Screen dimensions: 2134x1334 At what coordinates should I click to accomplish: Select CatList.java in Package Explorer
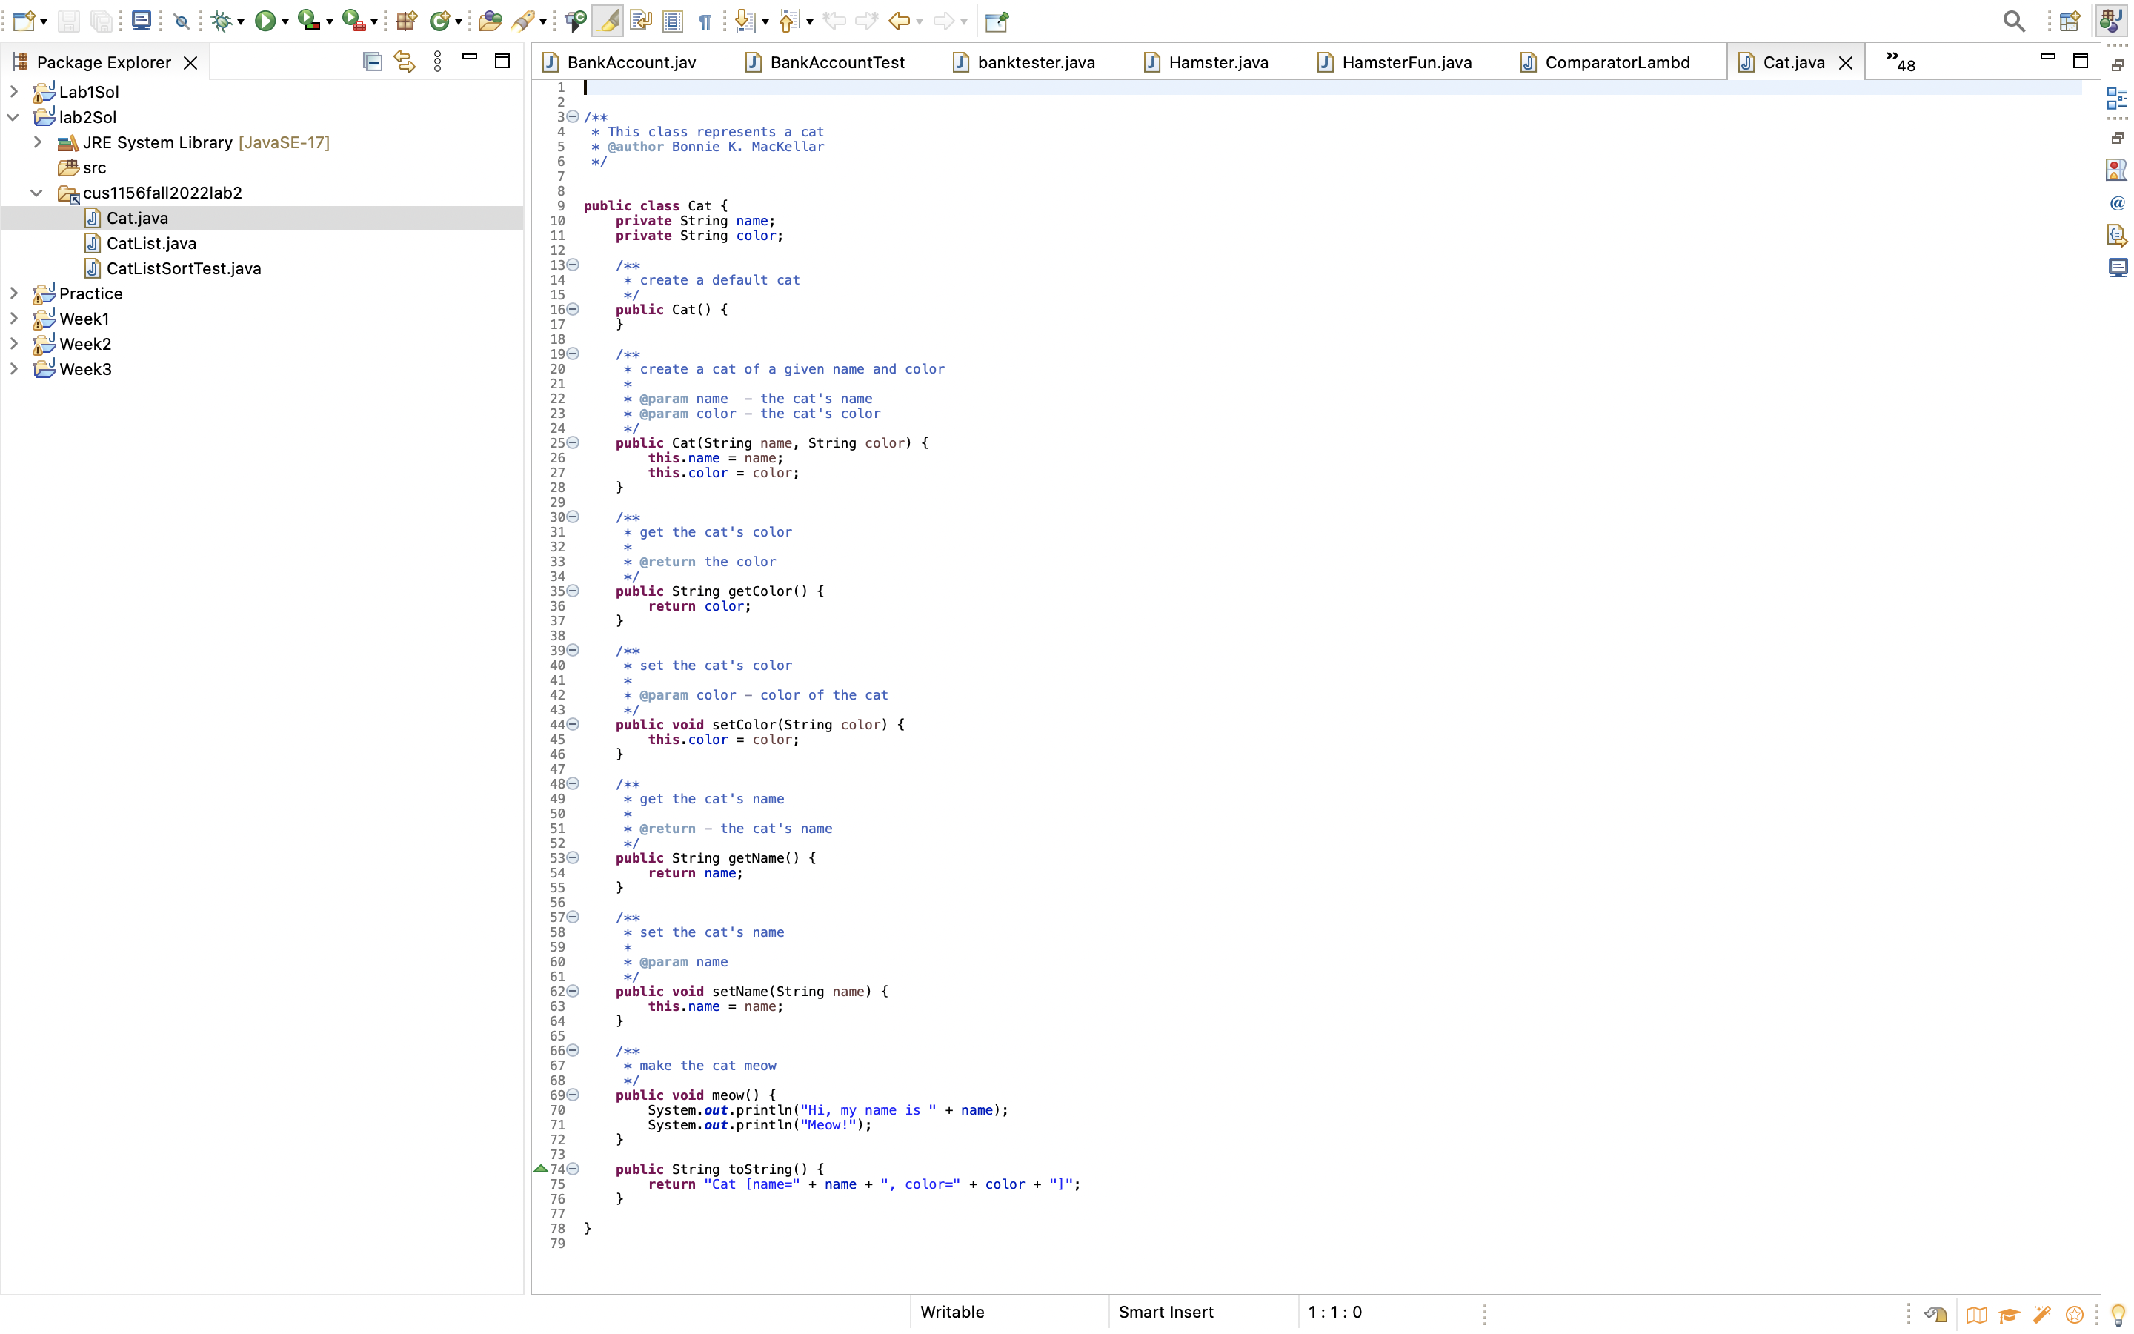click(x=151, y=242)
